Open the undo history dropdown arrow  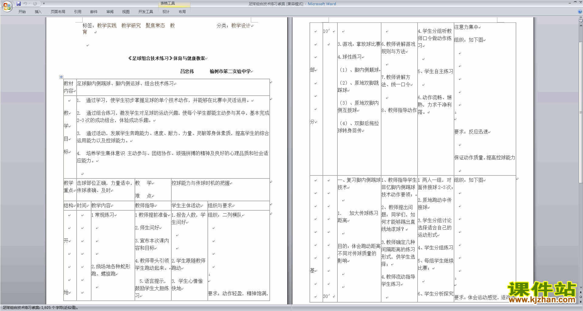30,4
